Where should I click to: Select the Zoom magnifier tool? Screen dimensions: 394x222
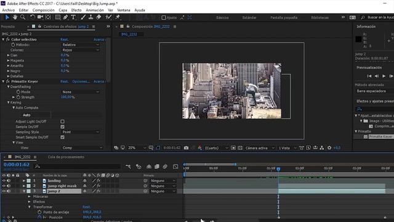tap(23, 17)
